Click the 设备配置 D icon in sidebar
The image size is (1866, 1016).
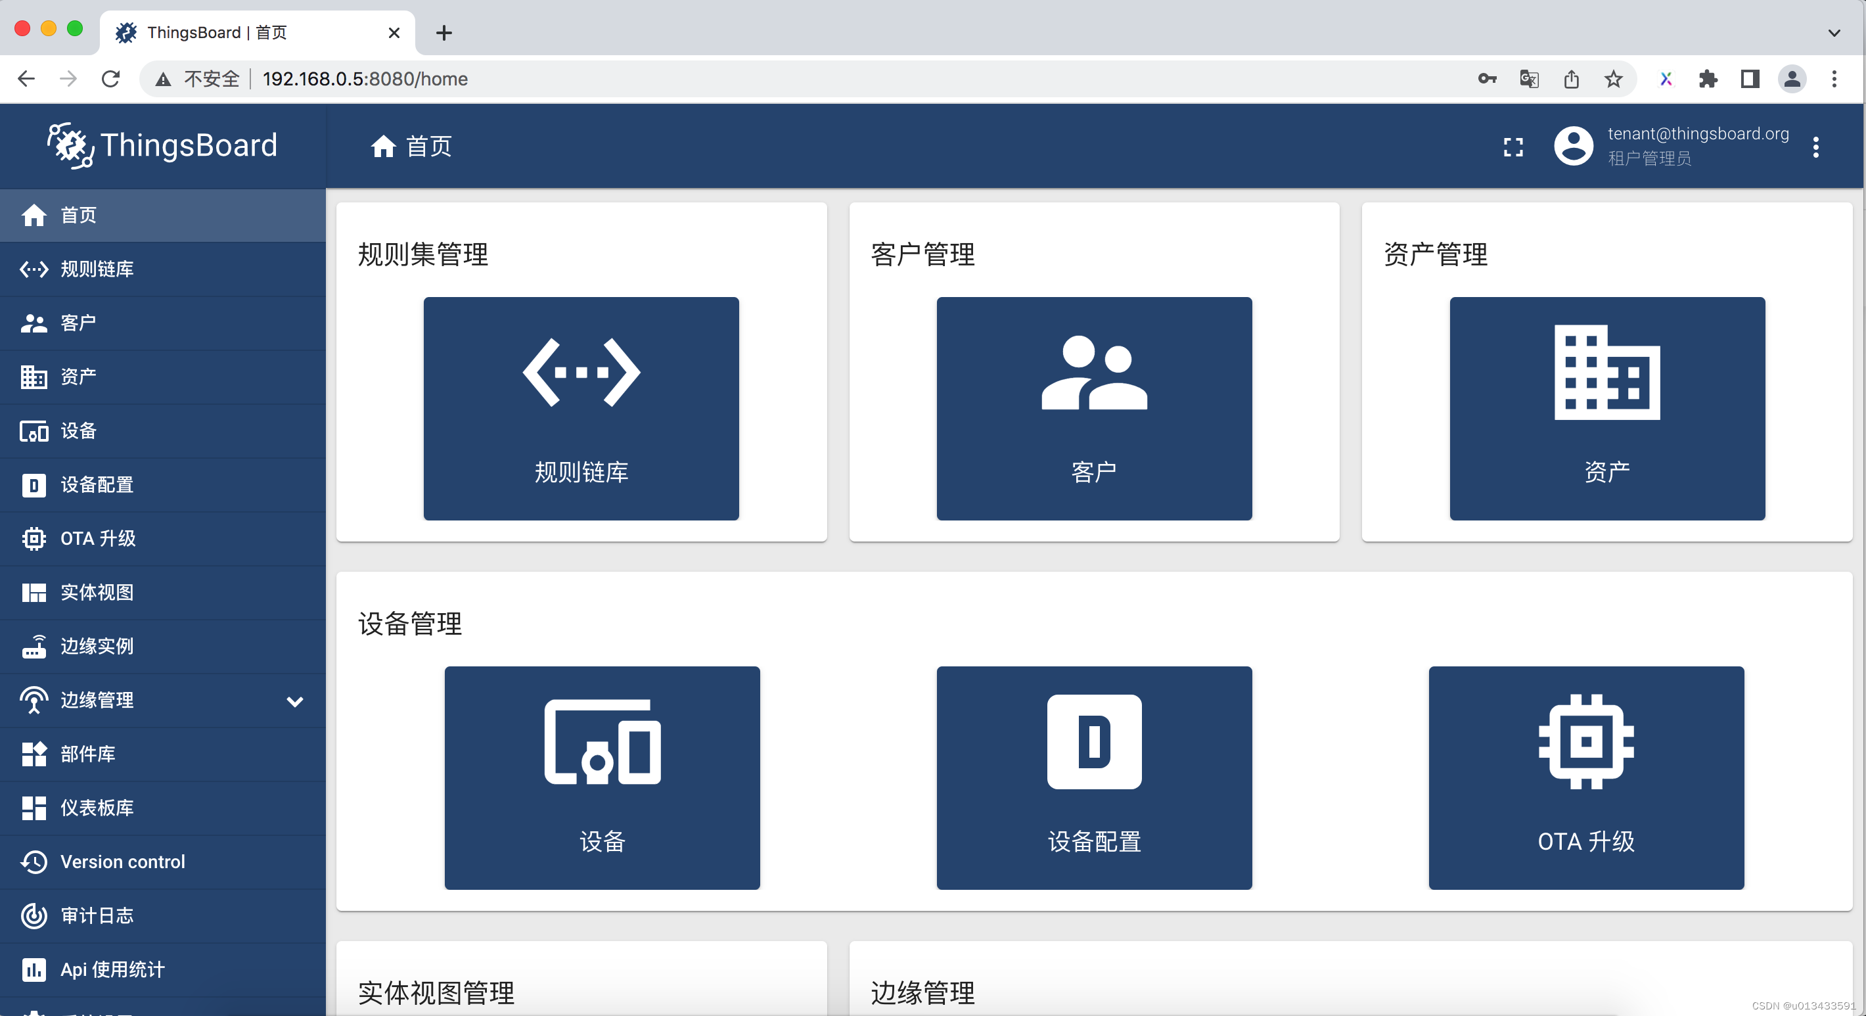coord(34,485)
